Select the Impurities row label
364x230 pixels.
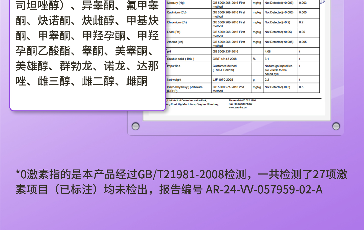(x=174, y=66)
